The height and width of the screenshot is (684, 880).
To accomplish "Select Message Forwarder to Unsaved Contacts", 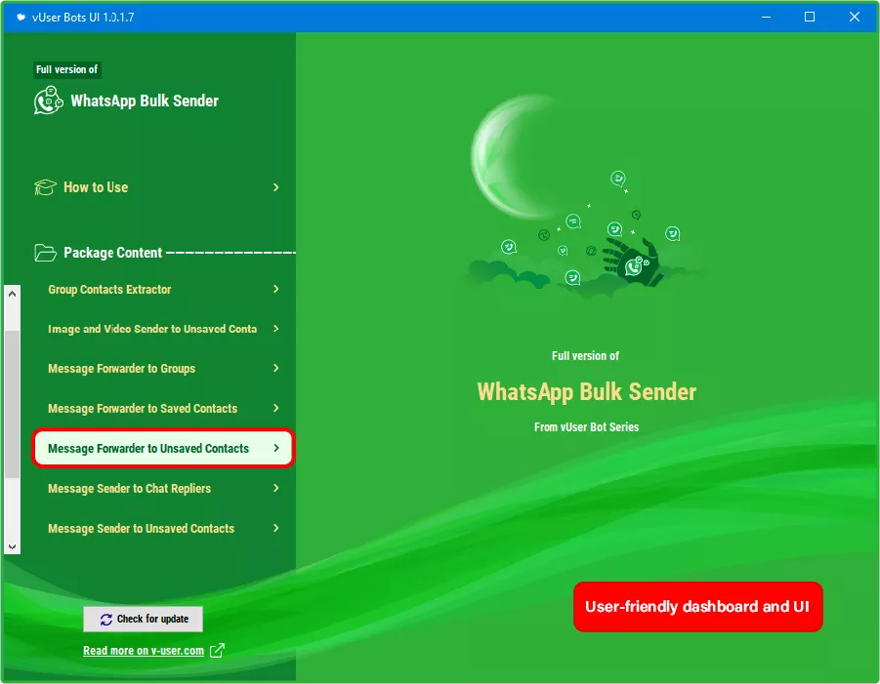I will pyautogui.click(x=163, y=448).
